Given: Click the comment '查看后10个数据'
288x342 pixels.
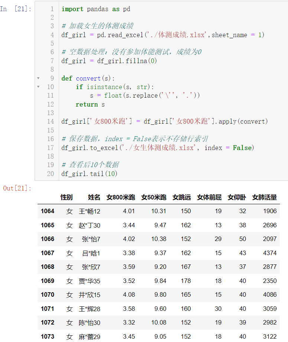Looking at the screenshot, I should 90,165.
